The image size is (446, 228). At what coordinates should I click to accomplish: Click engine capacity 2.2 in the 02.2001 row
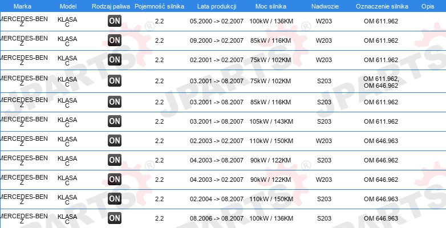tap(159, 60)
